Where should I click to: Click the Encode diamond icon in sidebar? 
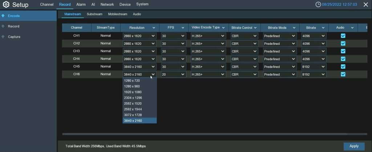(3, 16)
